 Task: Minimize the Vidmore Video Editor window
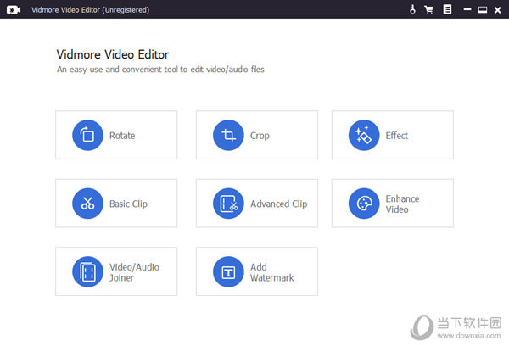467,9
